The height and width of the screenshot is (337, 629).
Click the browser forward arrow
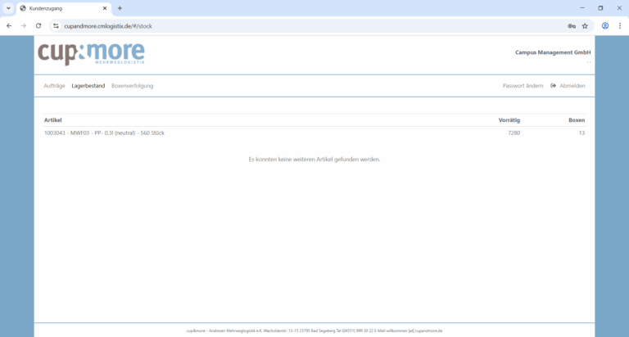coord(24,25)
